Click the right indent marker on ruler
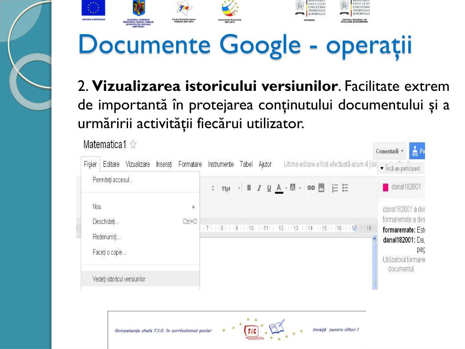This screenshot has height=349, width=465. pyautogui.click(x=354, y=228)
